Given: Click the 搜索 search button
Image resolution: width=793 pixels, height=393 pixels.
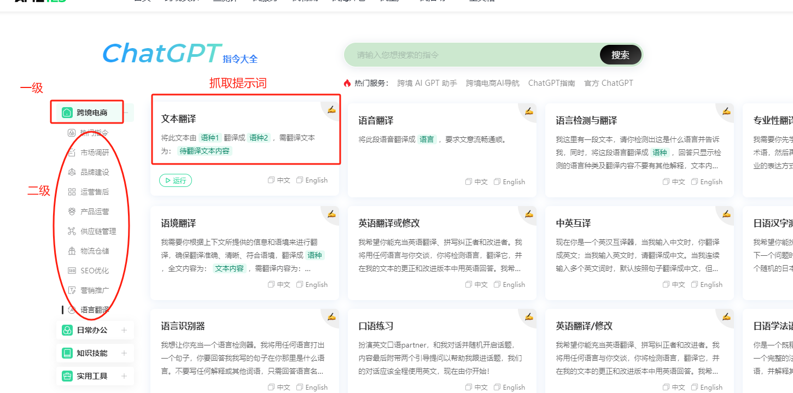Looking at the screenshot, I should pyautogui.click(x=621, y=55).
